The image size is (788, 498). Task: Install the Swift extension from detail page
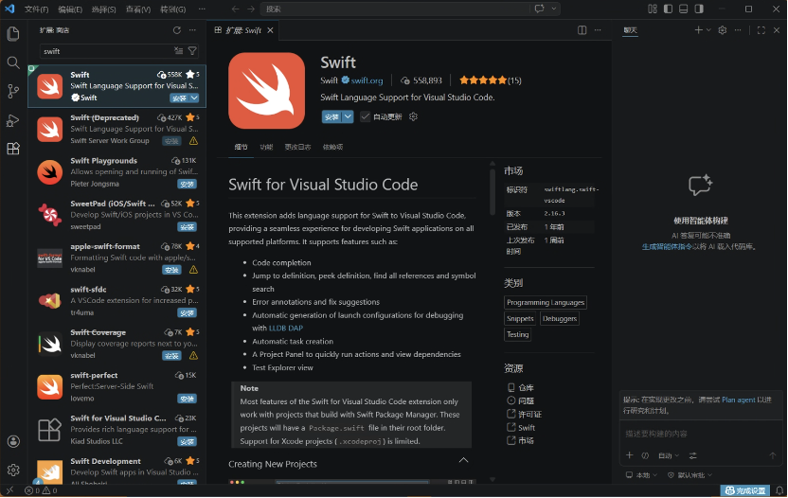coord(331,116)
